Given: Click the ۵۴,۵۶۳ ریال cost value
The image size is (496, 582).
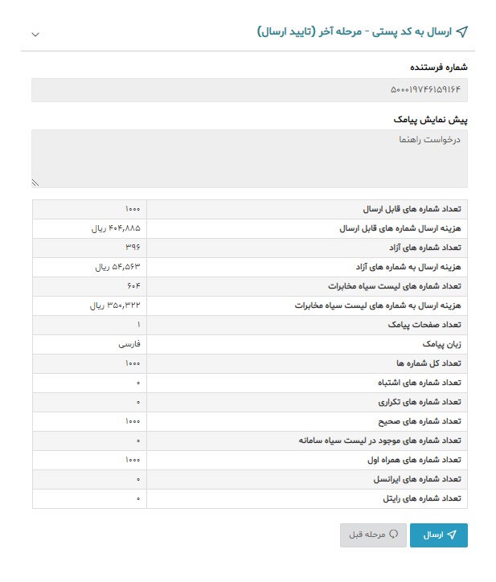Looking at the screenshot, I should [x=118, y=267].
